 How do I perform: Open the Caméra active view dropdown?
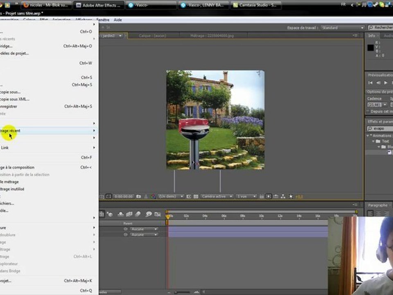click(x=217, y=196)
